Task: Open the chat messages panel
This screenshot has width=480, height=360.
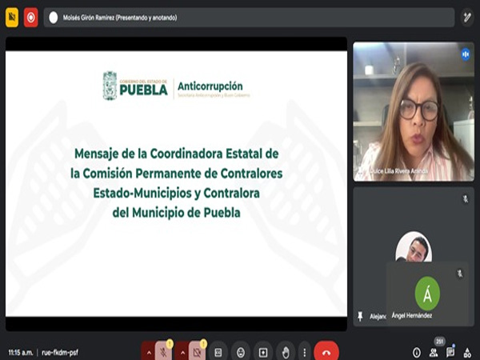Action: [450, 352]
